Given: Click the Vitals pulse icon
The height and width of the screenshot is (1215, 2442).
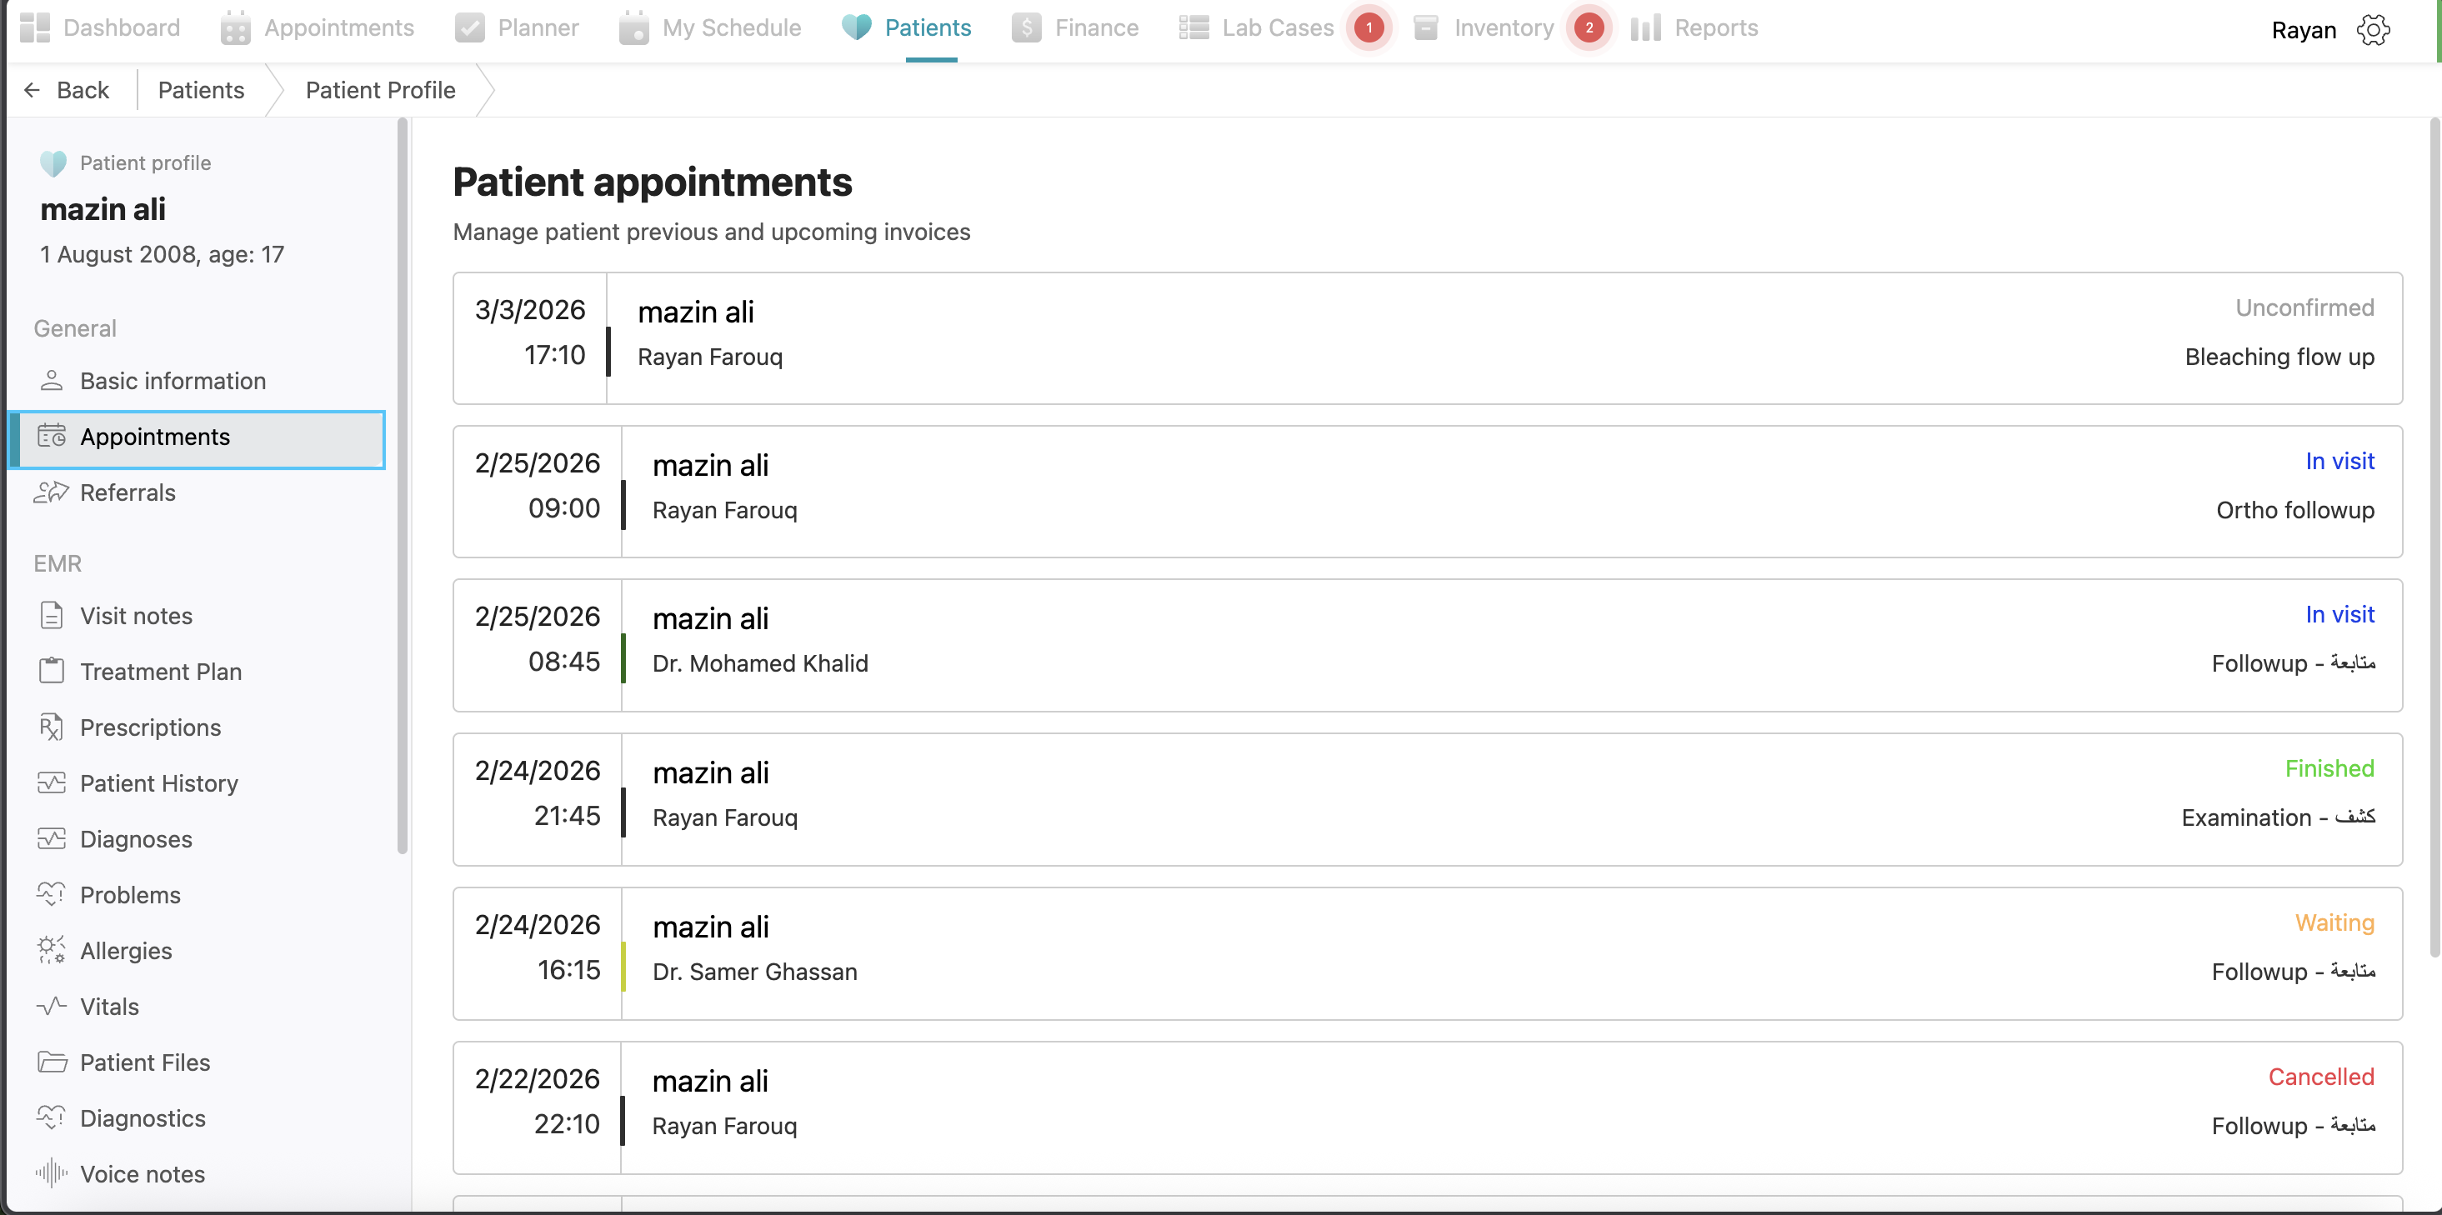Looking at the screenshot, I should [51, 1006].
